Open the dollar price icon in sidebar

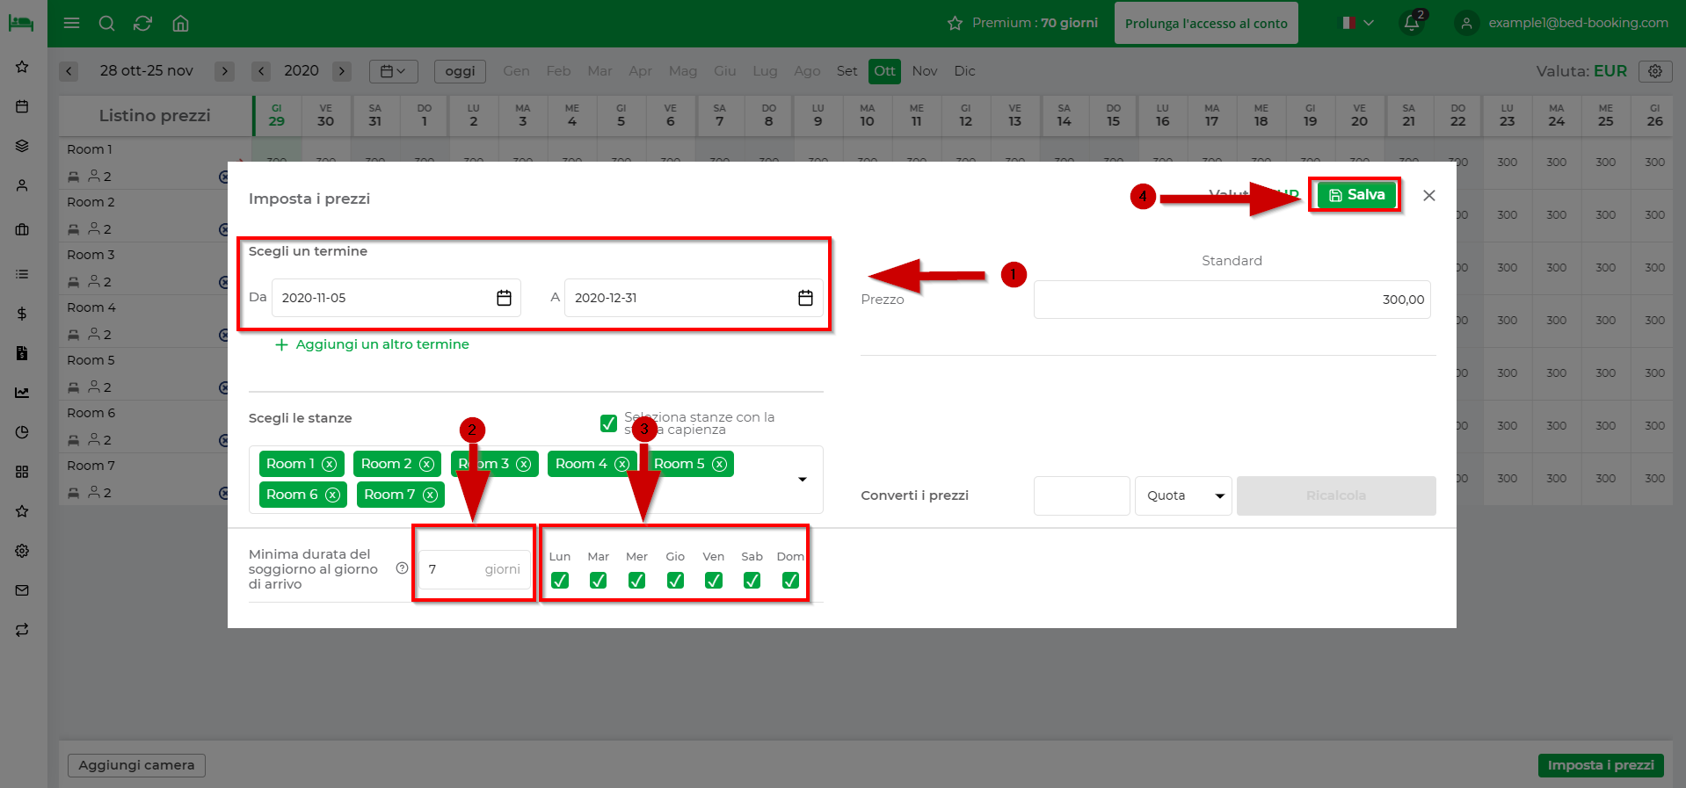point(22,314)
